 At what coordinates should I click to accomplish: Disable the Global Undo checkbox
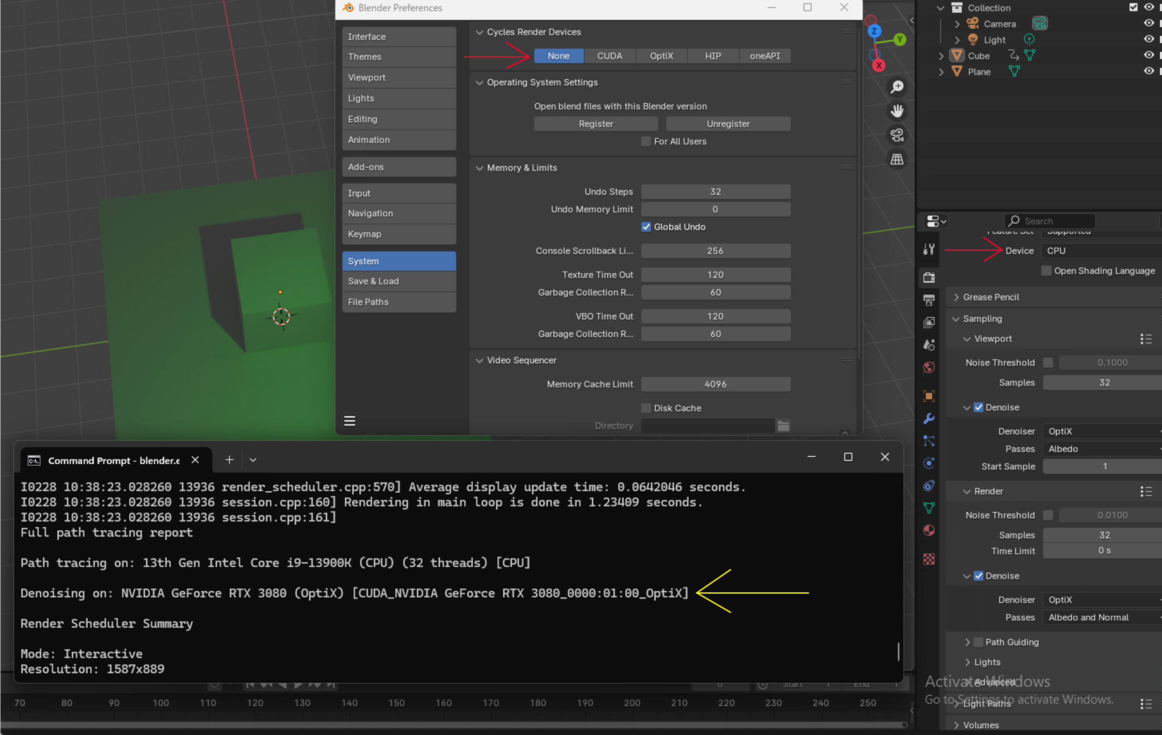coord(646,227)
